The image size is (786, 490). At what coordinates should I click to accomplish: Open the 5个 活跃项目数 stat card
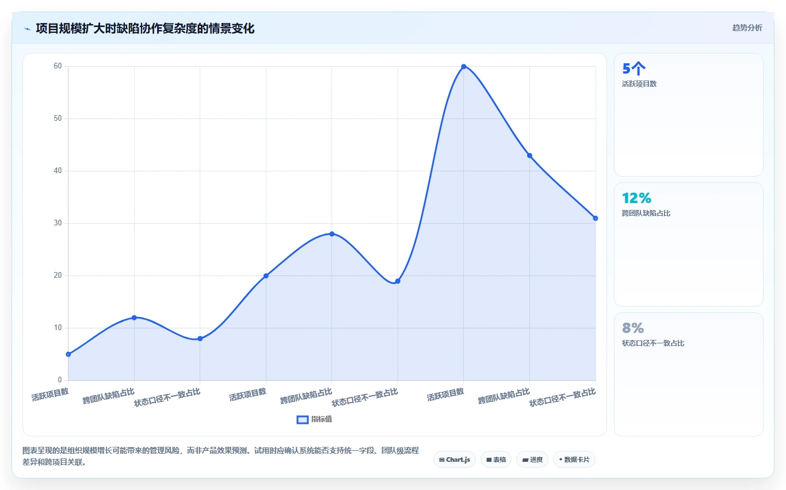688,114
